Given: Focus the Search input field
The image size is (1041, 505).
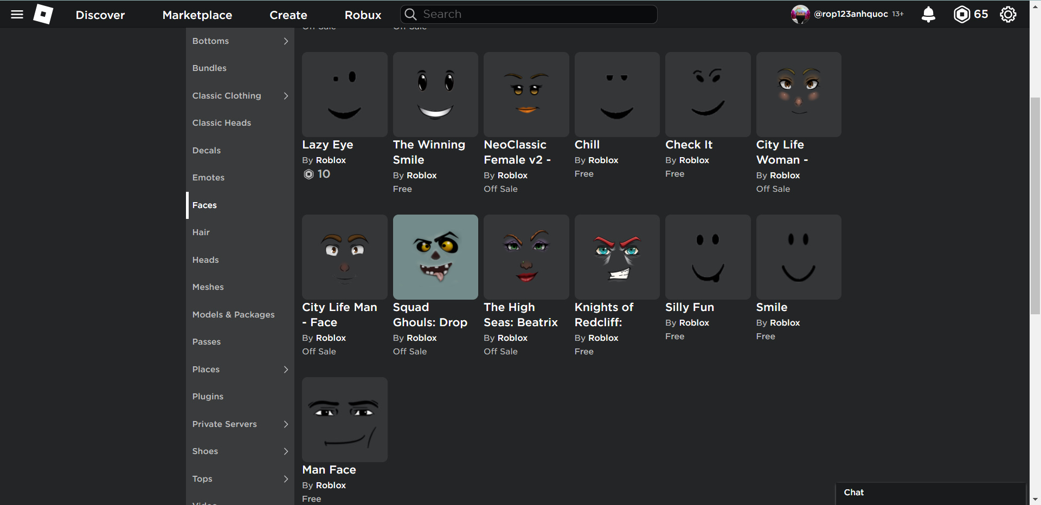Looking at the screenshot, I should click(529, 14).
